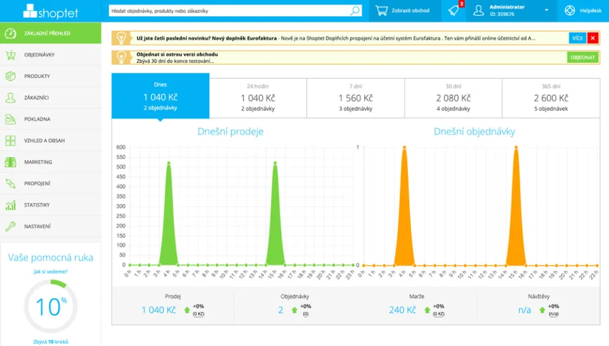Click Propojení label in sidebar
This screenshot has height=346, width=609.
pos(37,184)
